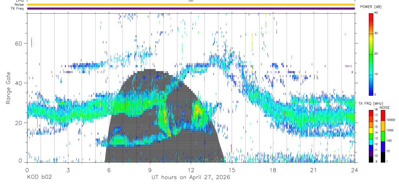Select the 13 tick on the TX FRQ scale
Image resolution: width=399 pixels, height=184 pixels.
(376, 139)
